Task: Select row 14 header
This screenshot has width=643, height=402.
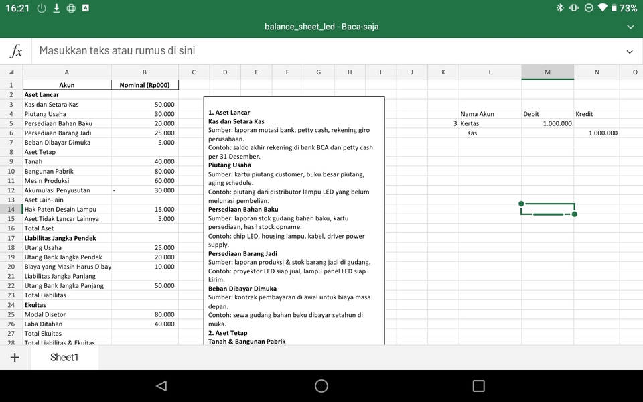Action: point(11,210)
